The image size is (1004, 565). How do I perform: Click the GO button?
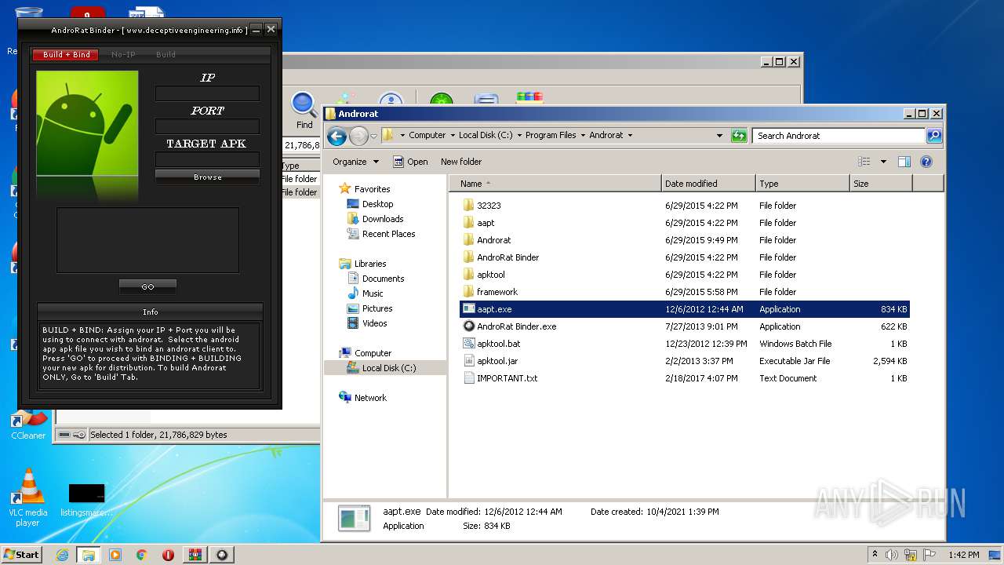click(147, 286)
